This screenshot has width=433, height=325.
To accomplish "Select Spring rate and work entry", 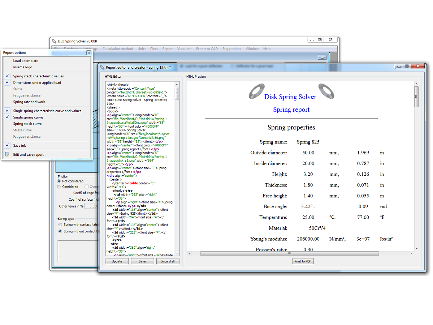I will [29, 102].
